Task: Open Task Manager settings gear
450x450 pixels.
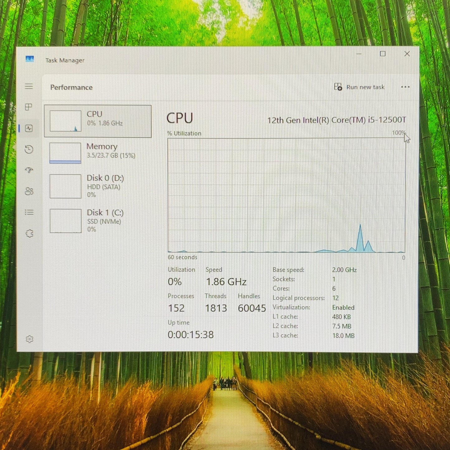Action: coord(30,339)
